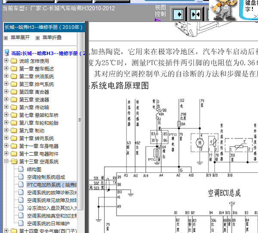Open 空调控制系统组成 page

[x=46, y=177]
